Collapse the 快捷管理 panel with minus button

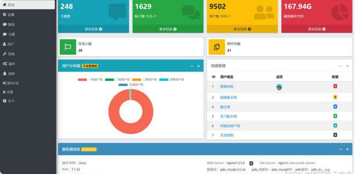point(341,66)
